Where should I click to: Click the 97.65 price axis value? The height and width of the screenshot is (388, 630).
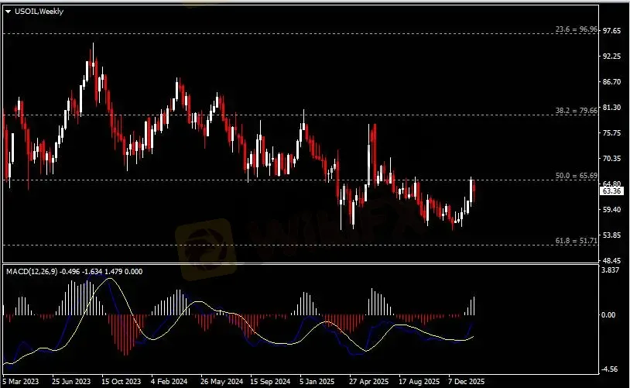click(612, 30)
